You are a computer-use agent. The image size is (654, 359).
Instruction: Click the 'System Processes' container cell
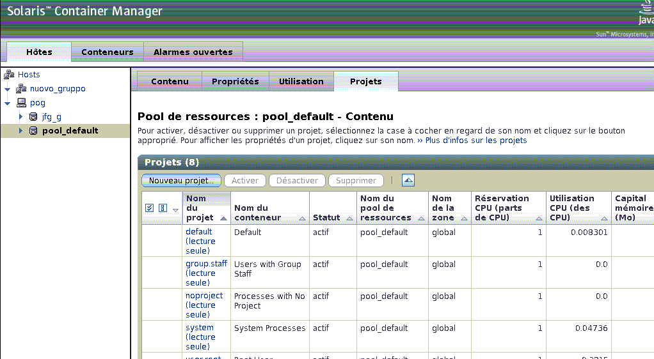point(269,328)
